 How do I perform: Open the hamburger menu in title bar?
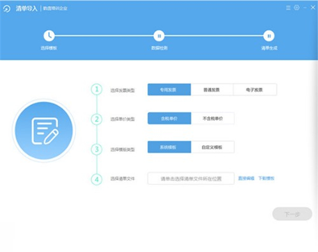point(288,8)
